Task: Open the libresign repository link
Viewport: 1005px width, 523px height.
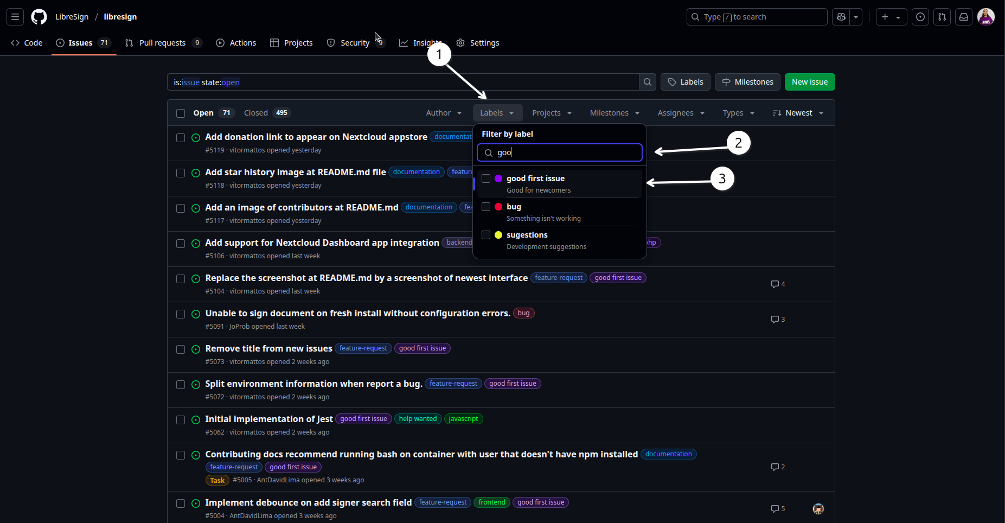Action: (x=120, y=17)
